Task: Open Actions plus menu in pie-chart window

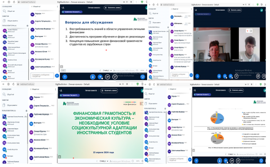Action: [x=196, y=161]
